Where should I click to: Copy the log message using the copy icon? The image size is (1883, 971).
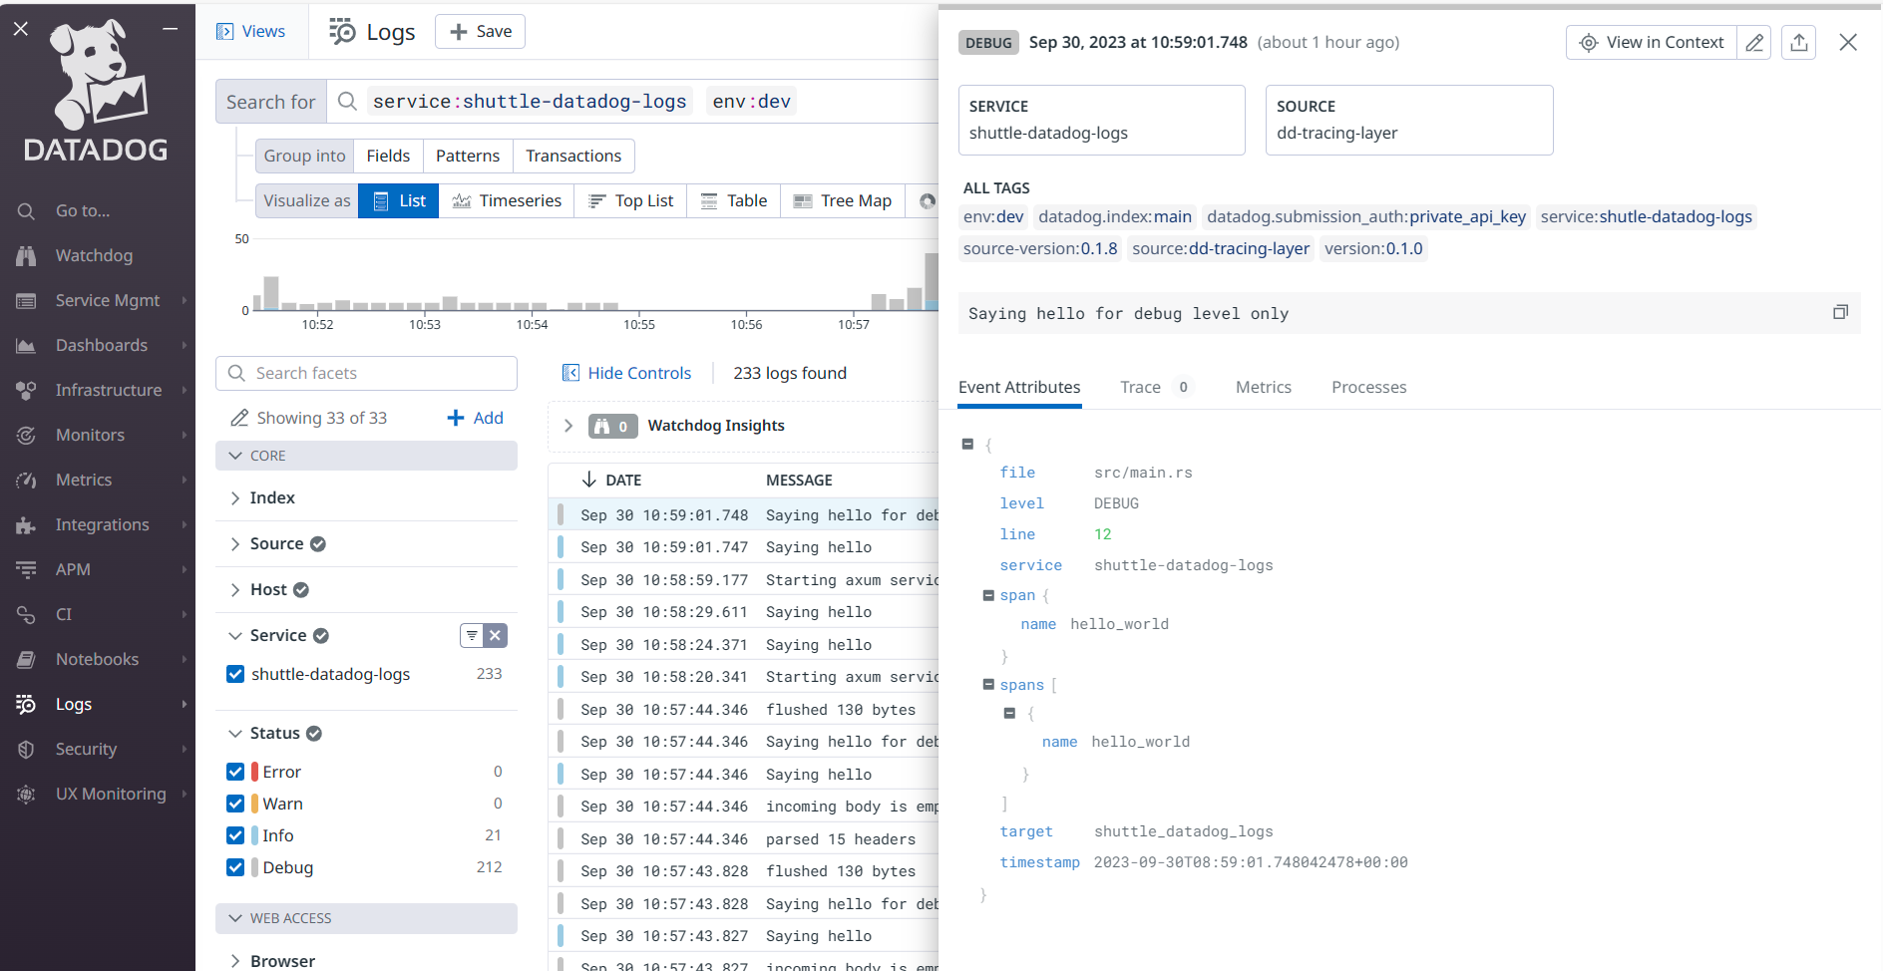tap(1840, 312)
